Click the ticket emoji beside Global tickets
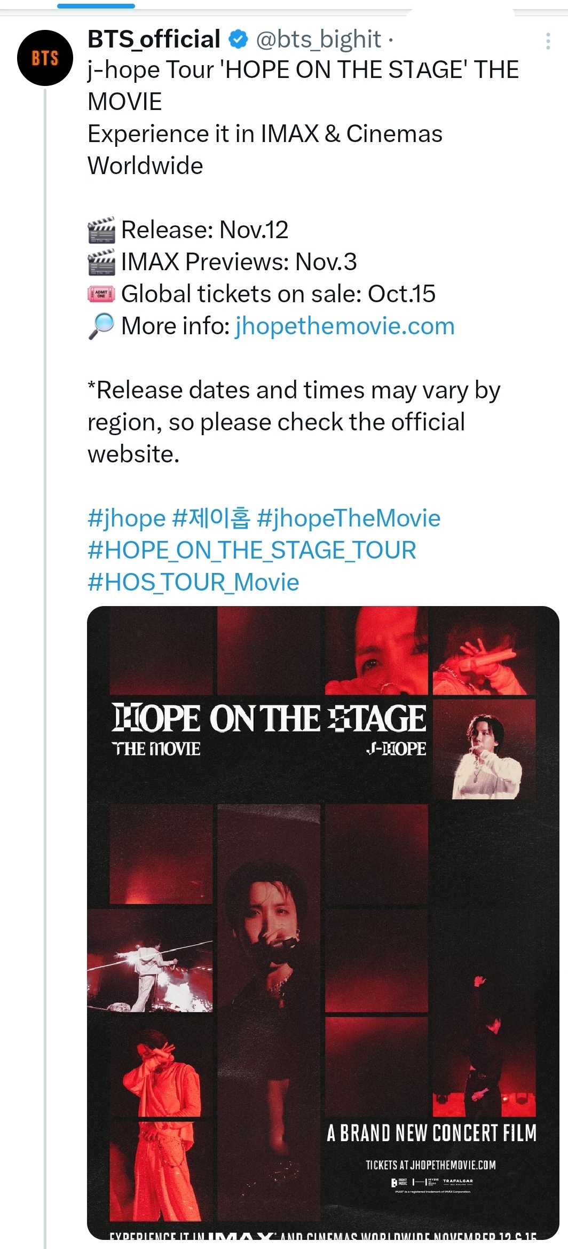This screenshot has width=568, height=1249. coord(100,293)
